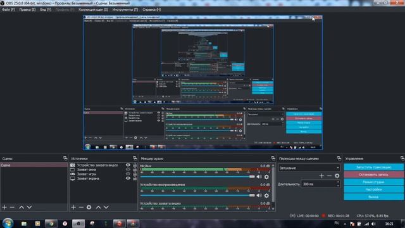Toggle lock on Захват игры source
This screenshot has height=228, width=405.
[x=135, y=174]
